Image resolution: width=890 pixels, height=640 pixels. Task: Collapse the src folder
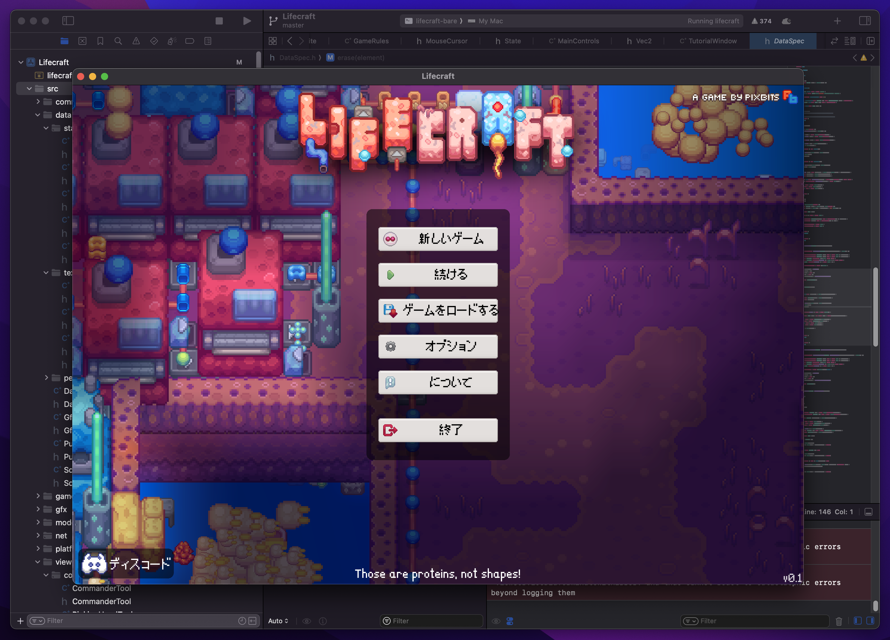click(x=29, y=89)
